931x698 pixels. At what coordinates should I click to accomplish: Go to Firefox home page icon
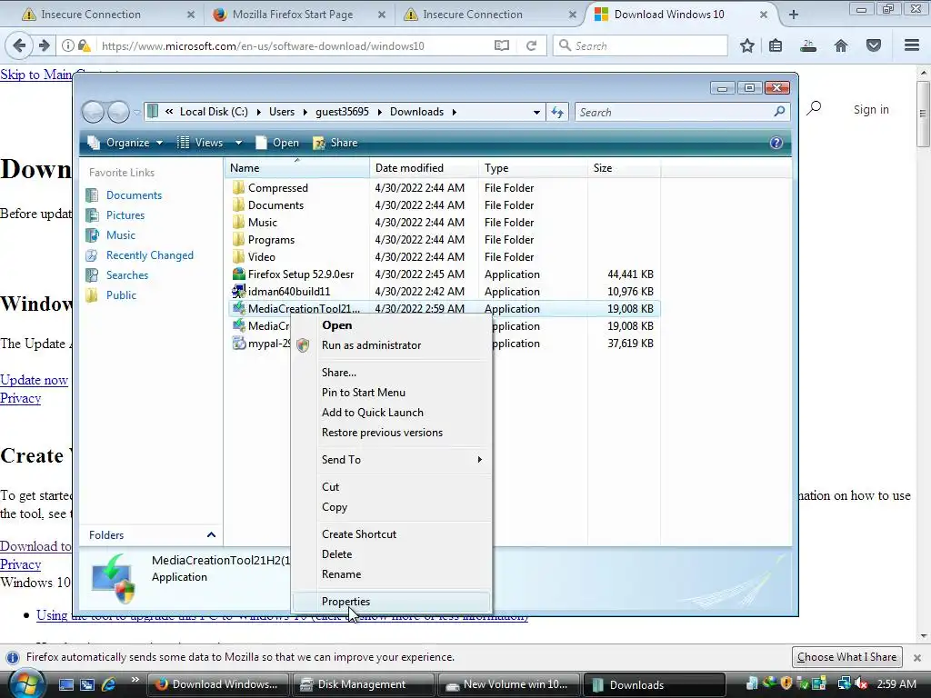click(841, 45)
